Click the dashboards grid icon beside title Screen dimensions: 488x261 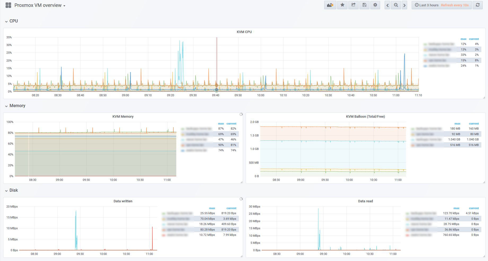point(8,5)
